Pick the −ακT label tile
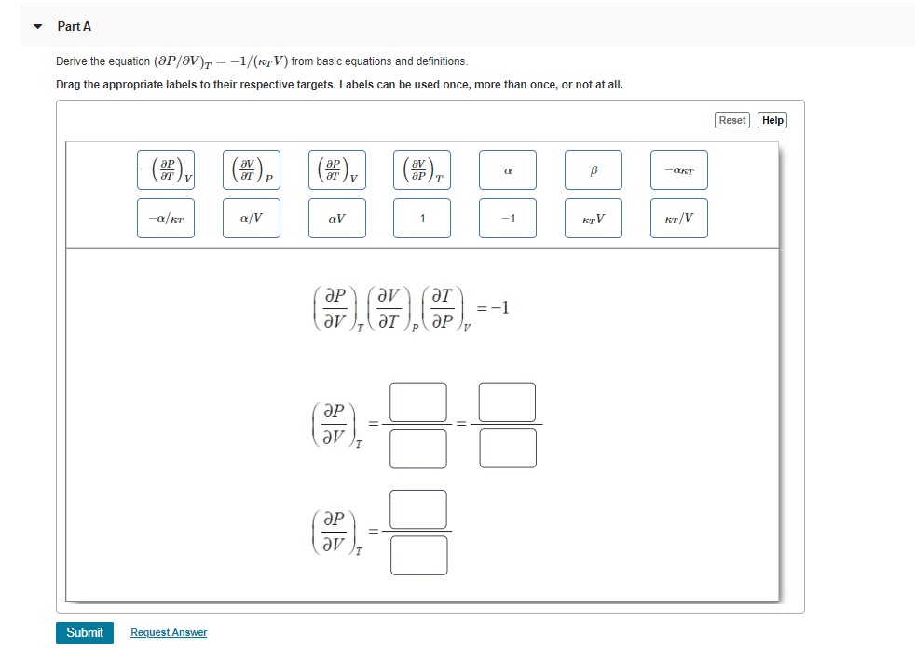Viewport: 915px width, 648px height. click(678, 169)
